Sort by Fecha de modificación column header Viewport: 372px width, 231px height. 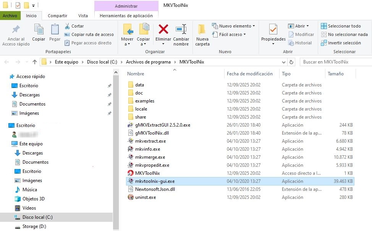(250, 74)
